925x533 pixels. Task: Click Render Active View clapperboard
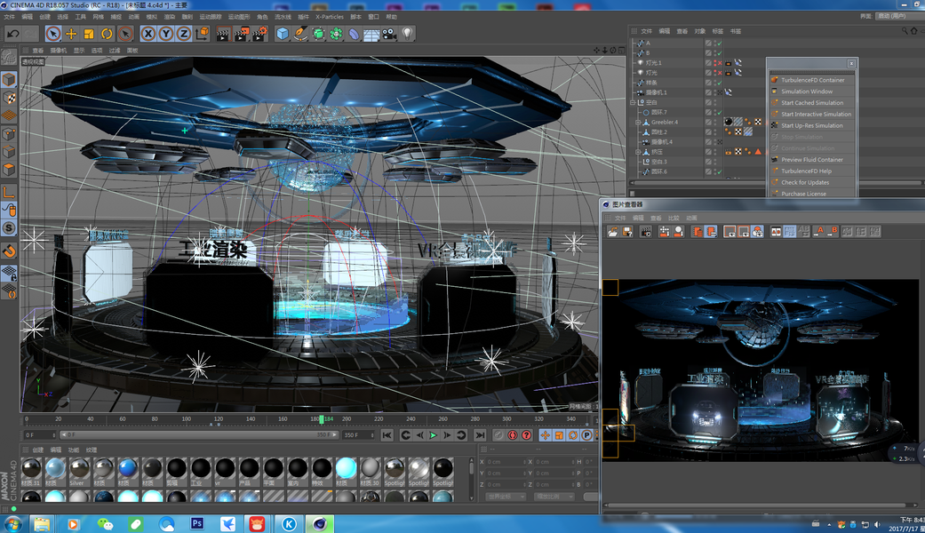[x=223, y=34]
